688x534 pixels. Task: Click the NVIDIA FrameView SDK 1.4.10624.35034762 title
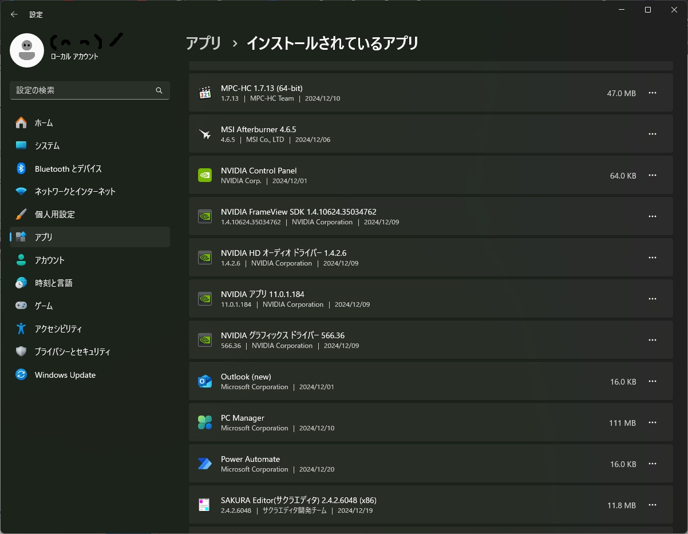[x=299, y=212]
